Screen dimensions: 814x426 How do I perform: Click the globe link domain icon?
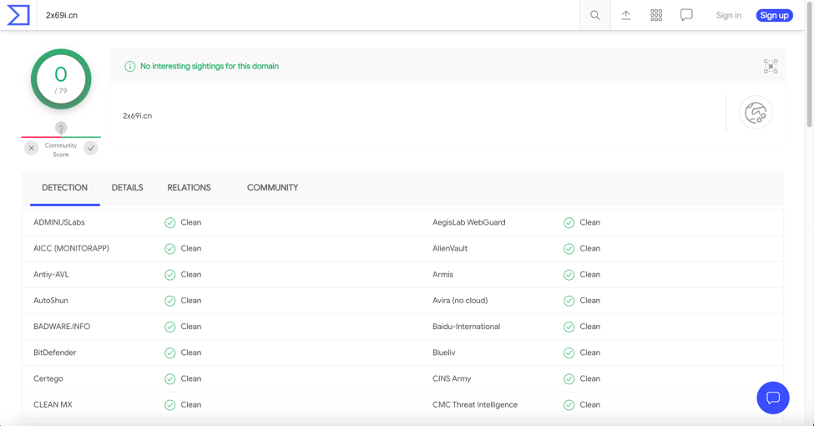pos(756,113)
